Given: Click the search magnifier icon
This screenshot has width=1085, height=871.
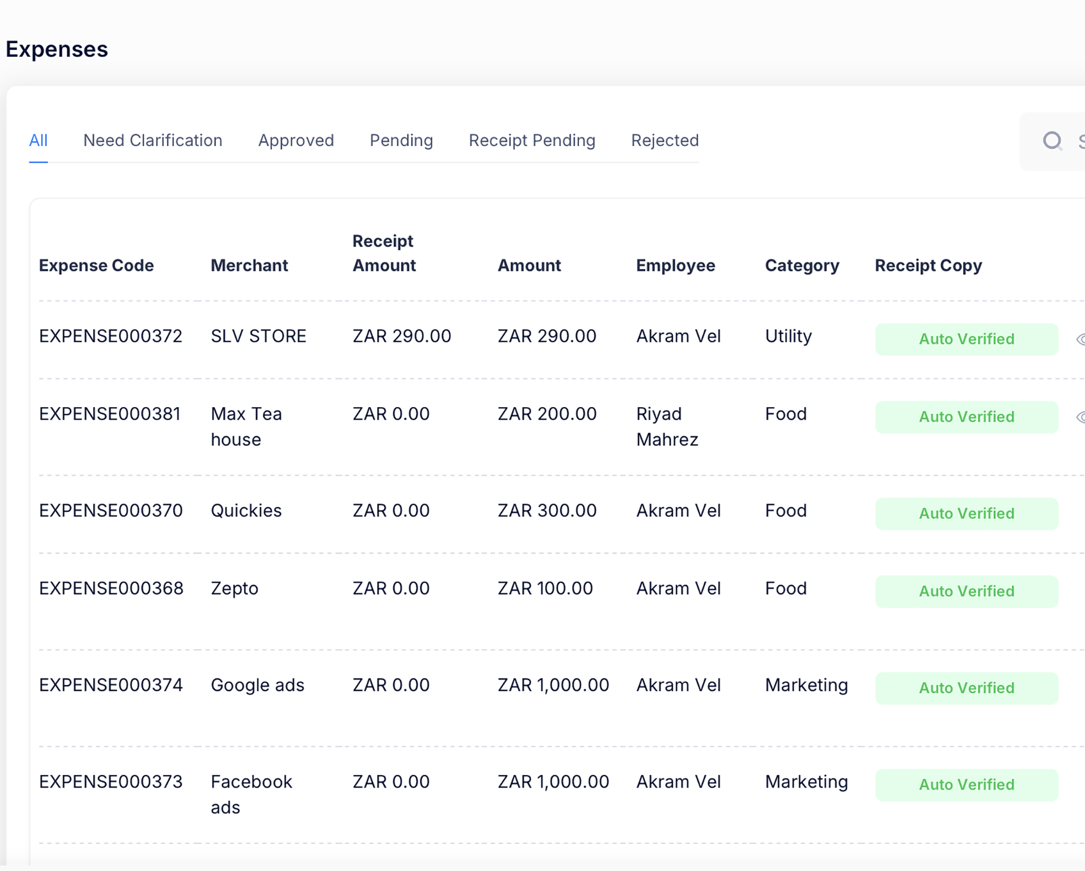Looking at the screenshot, I should [x=1052, y=140].
